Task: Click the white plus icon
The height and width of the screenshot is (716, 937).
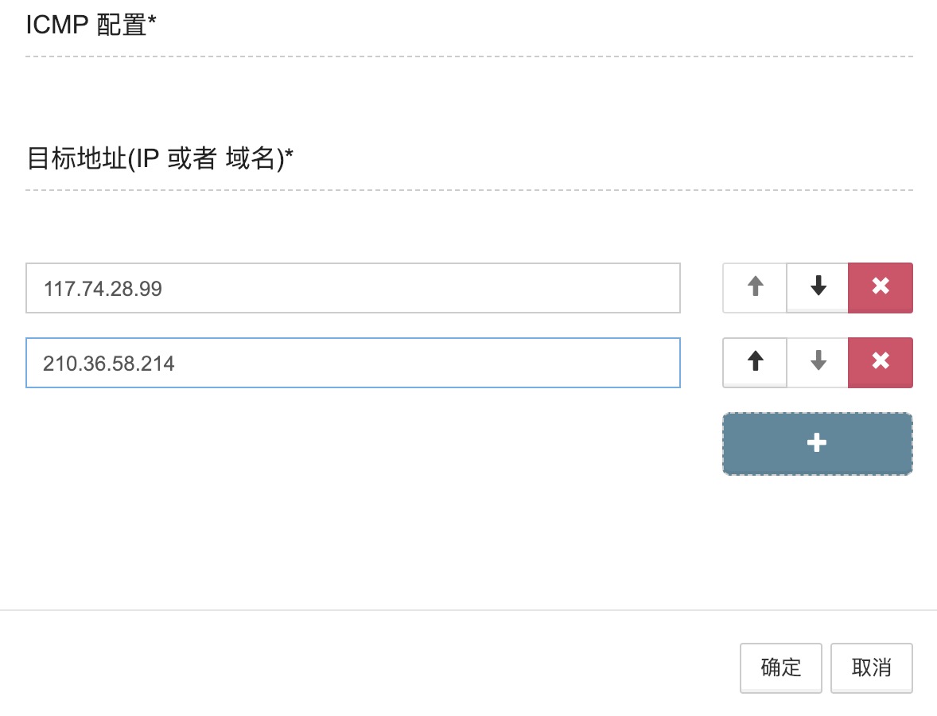Action: coord(817,444)
